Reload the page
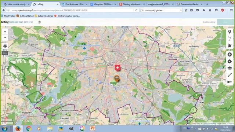The width and height of the screenshot is (235, 132). (x=136, y=10)
